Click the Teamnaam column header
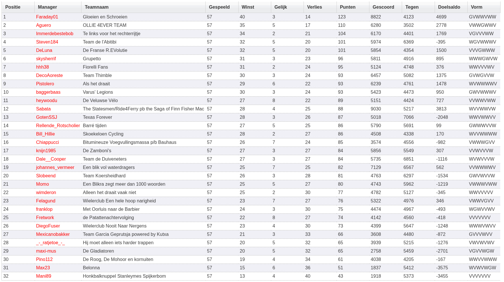504x282 pixels. tap(96, 7)
